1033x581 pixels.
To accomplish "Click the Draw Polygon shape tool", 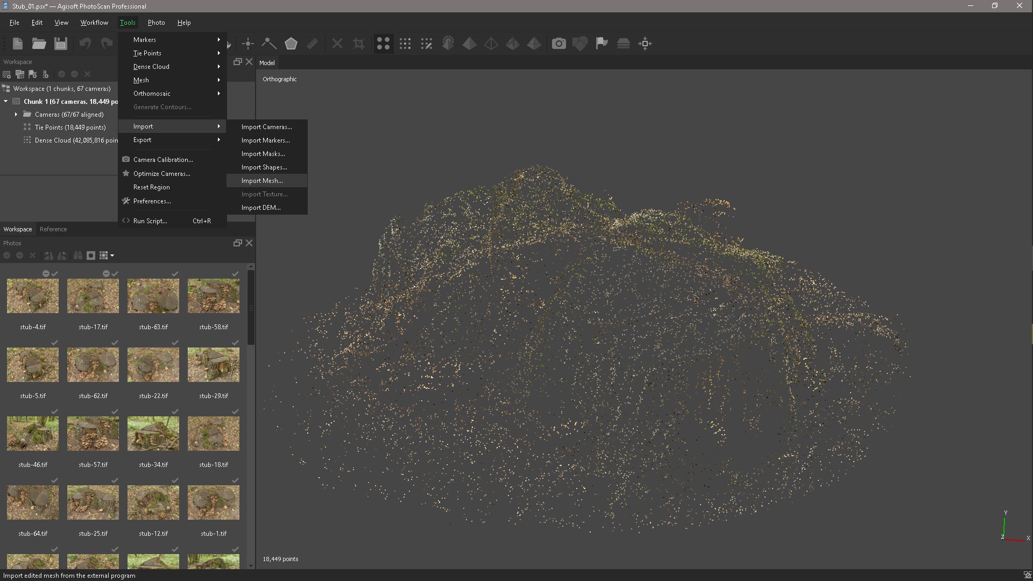I will coord(291,44).
